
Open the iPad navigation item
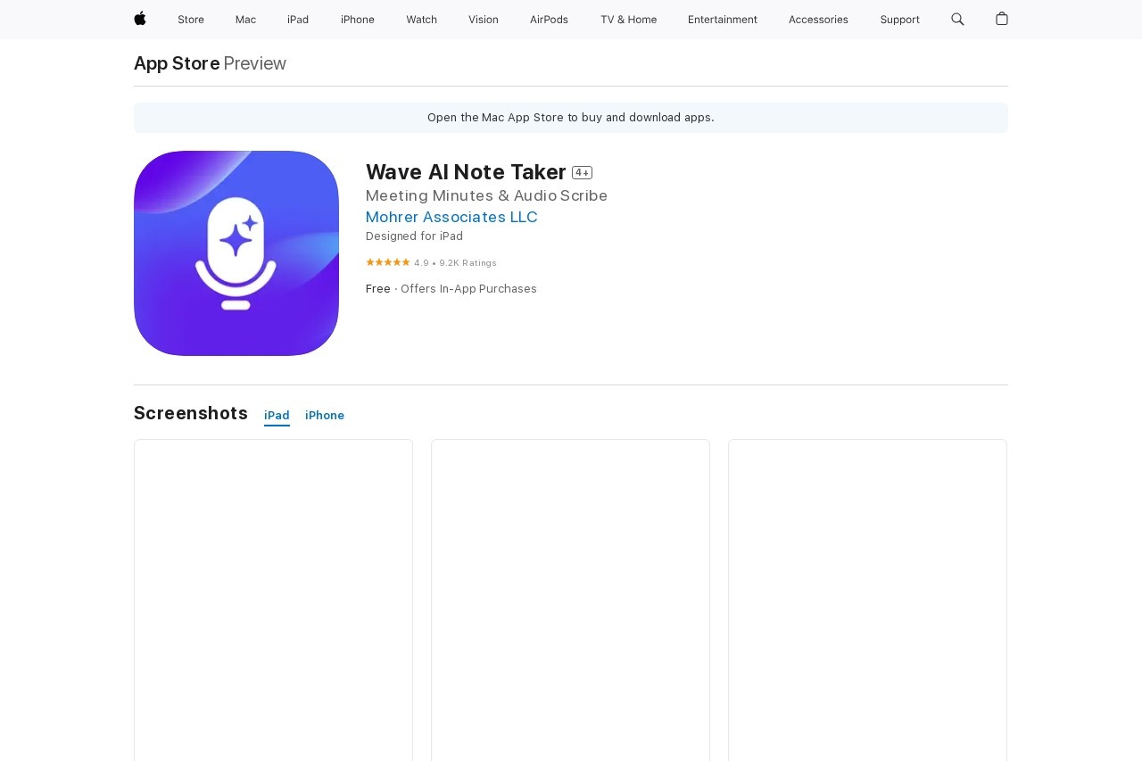click(298, 20)
